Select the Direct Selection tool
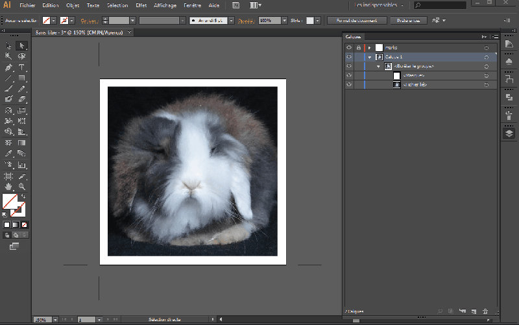This screenshot has height=325, width=519. 21,45
